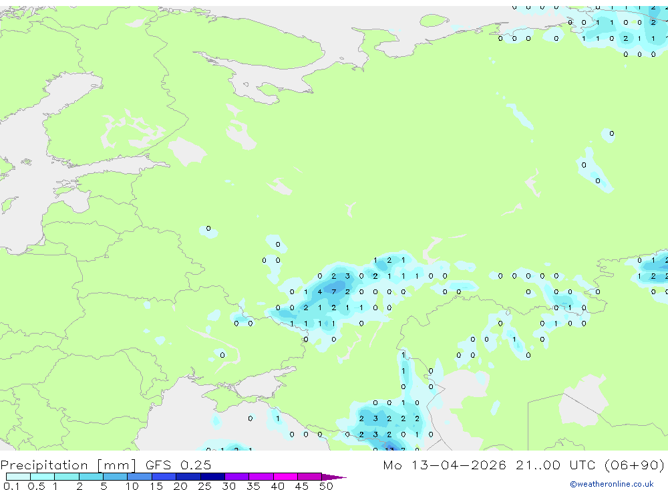The height and width of the screenshot is (490, 668).
Task: Click the legend label "40"
Action: [277, 486]
